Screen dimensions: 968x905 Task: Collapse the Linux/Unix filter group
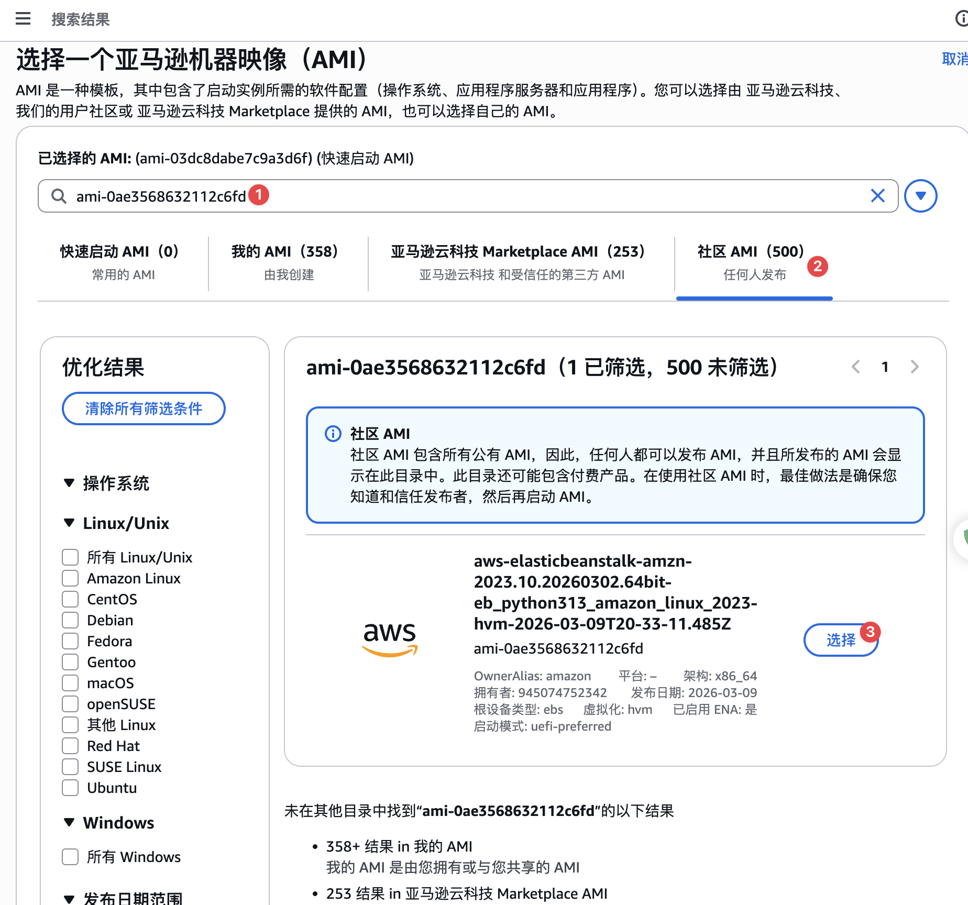(69, 522)
